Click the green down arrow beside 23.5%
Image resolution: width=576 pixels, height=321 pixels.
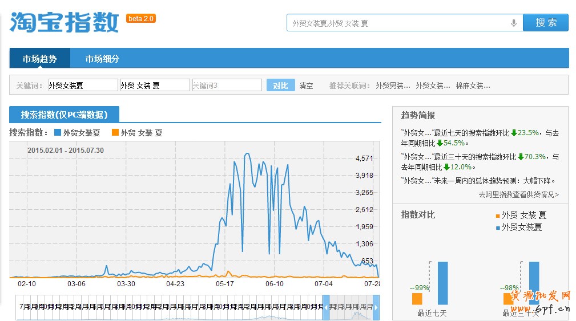click(514, 133)
